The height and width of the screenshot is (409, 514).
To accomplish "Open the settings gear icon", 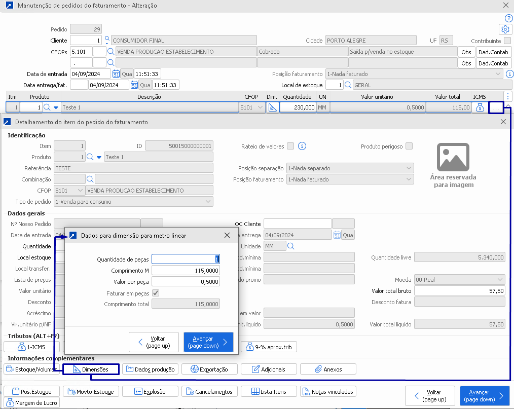I will coord(504,29).
